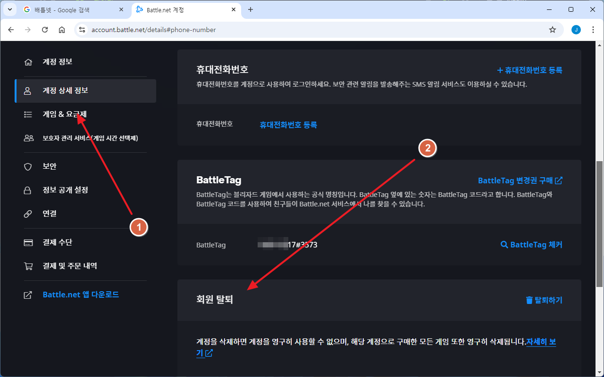604x377 pixels.
Task: Open the Chrome profile avatar J
Action: [x=576, y=30]
